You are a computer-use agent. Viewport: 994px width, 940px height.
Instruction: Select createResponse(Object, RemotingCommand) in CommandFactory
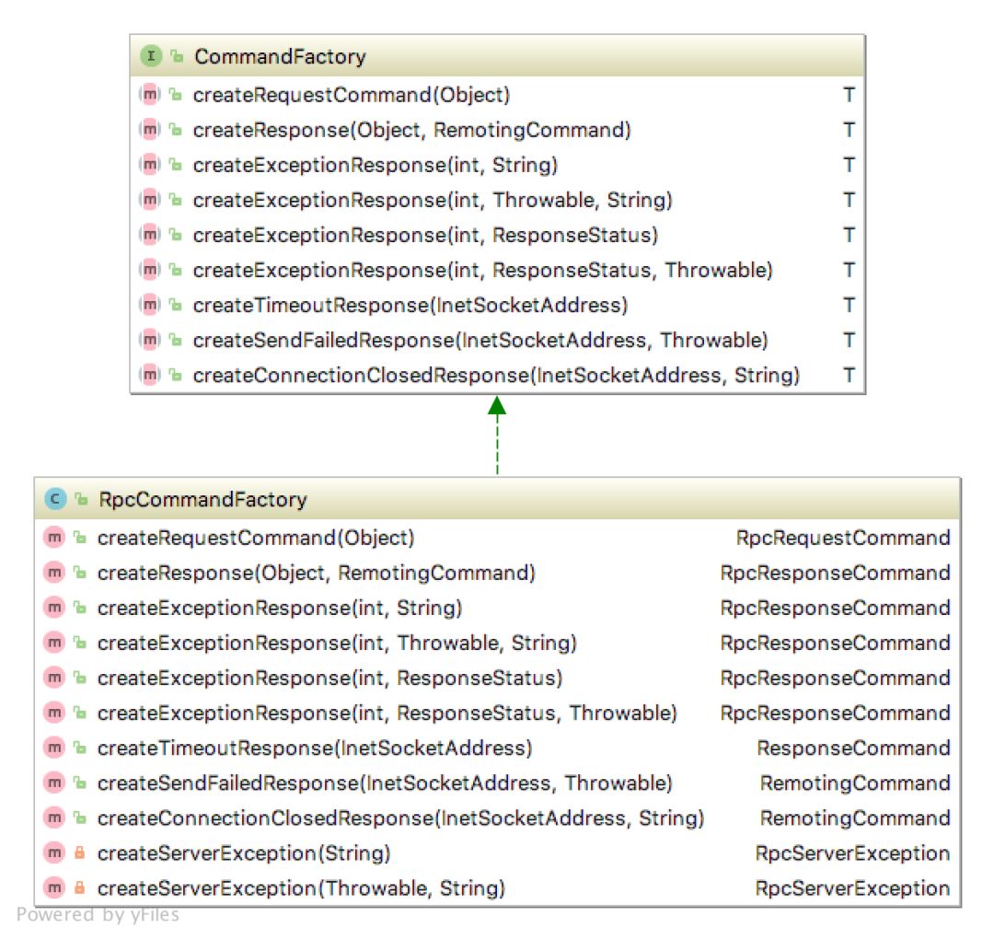[498, 130]
